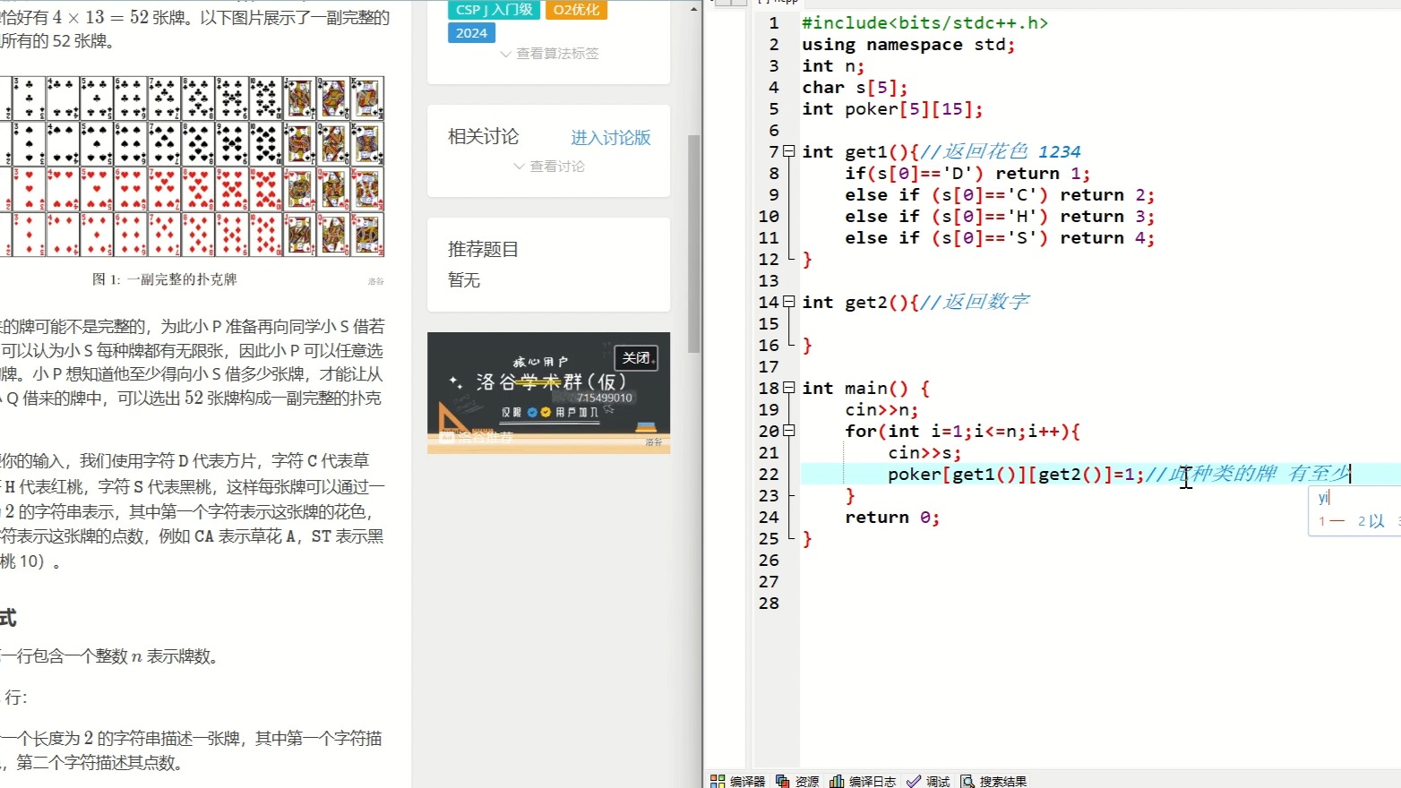Click the 推荐题目 heading
Image resolution: width=1401 pixels, height=788 pixels.
pos(484,250)
